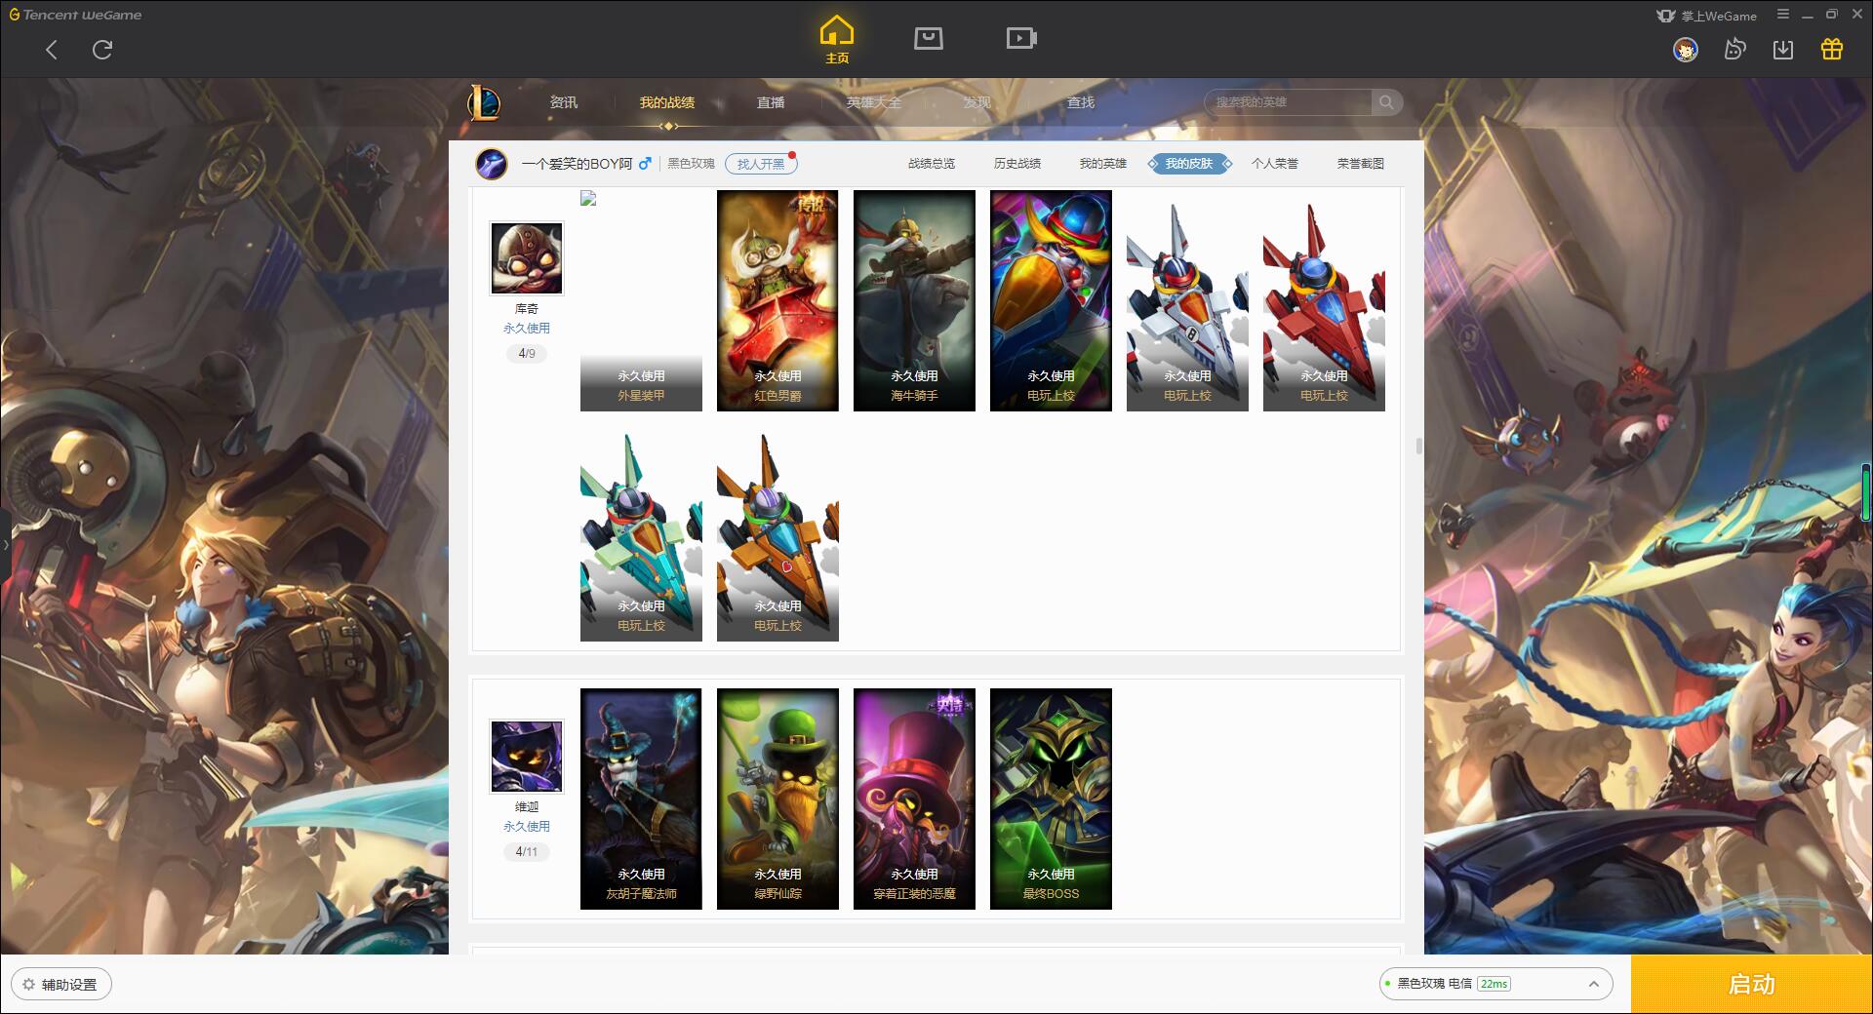Switch to the 发现 tab
Viewport: 1873px width, 1014px height.
[977, 102]
